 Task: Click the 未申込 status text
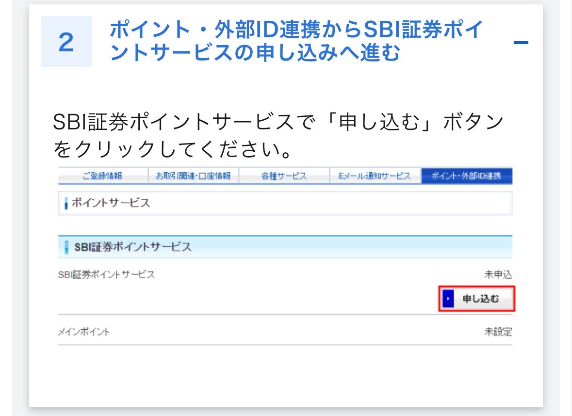point(498,274)
